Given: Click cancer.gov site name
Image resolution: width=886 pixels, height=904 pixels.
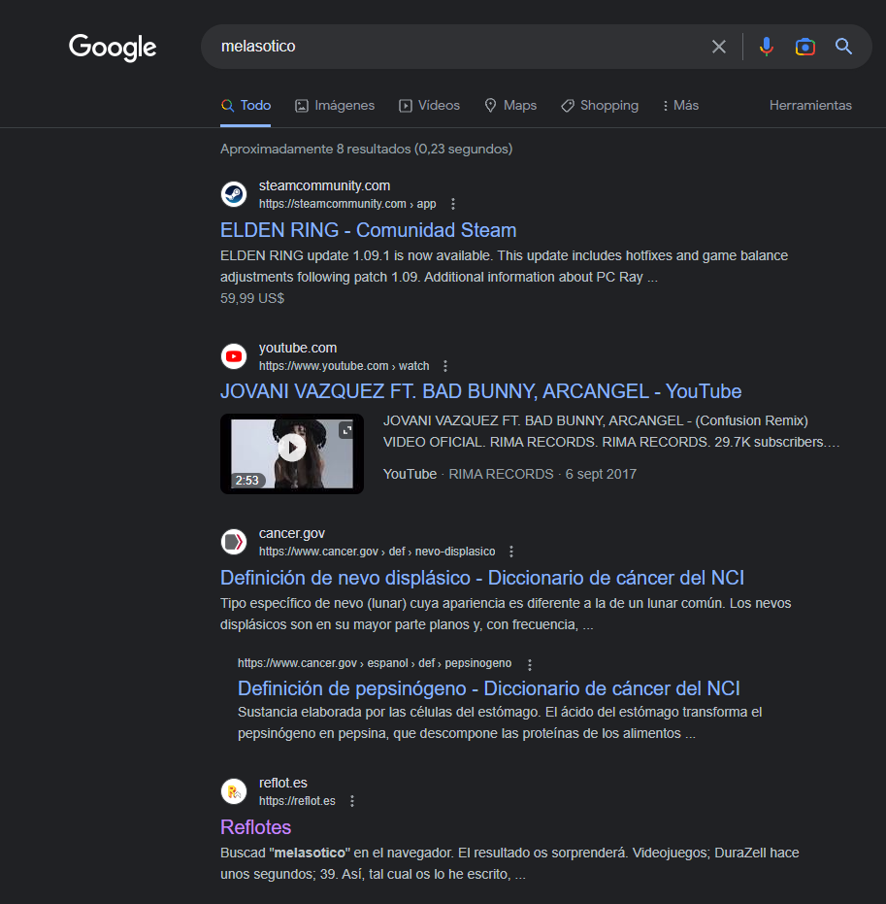Looking at the screenshot, I should (x=291, y=534).
